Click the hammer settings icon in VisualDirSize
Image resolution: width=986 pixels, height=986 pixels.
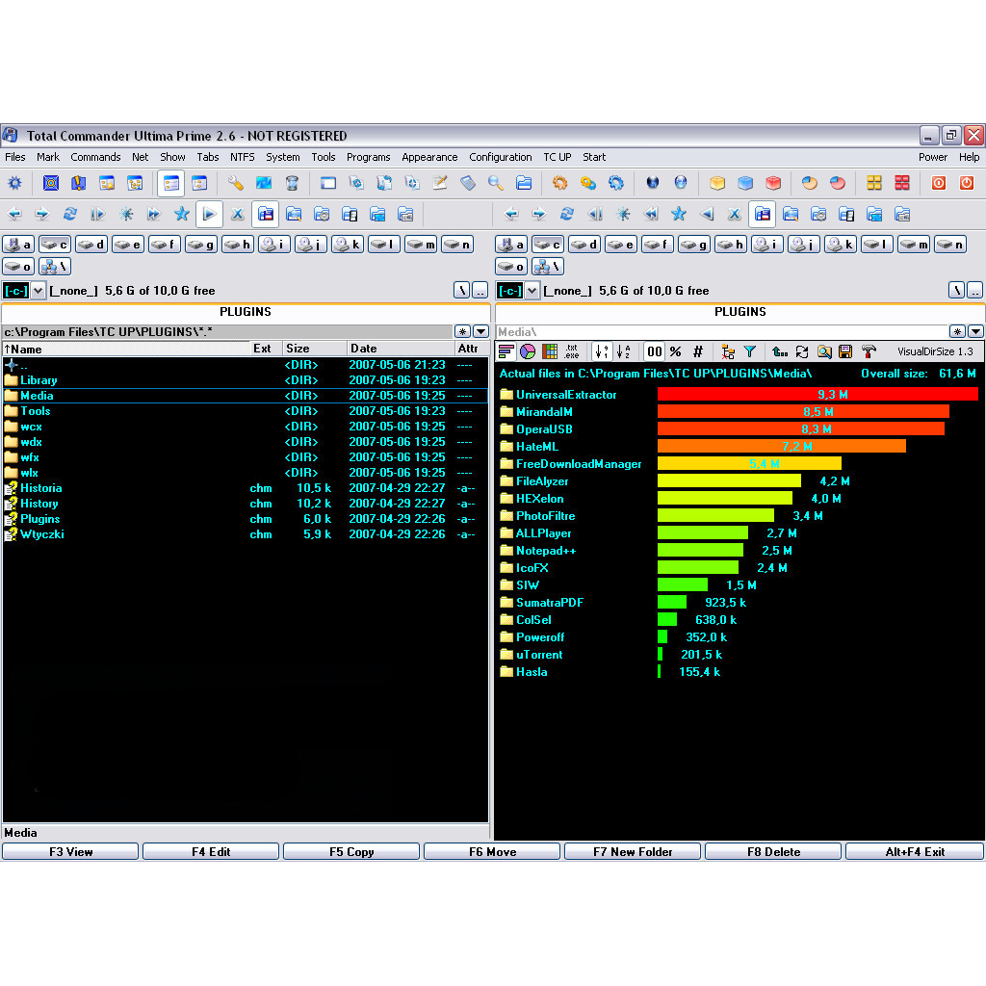pyautogui.click(x=869, y=352)
